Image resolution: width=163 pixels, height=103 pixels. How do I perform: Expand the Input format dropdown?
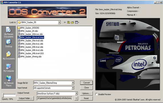tap(73, 88)
